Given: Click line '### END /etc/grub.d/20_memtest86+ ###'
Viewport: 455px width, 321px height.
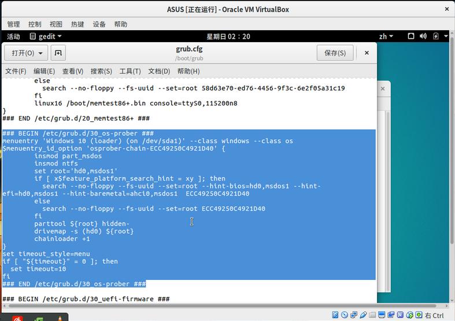Looking at the screenshot, I should (76, 118).
